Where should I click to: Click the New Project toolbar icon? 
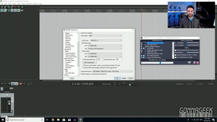2,7
